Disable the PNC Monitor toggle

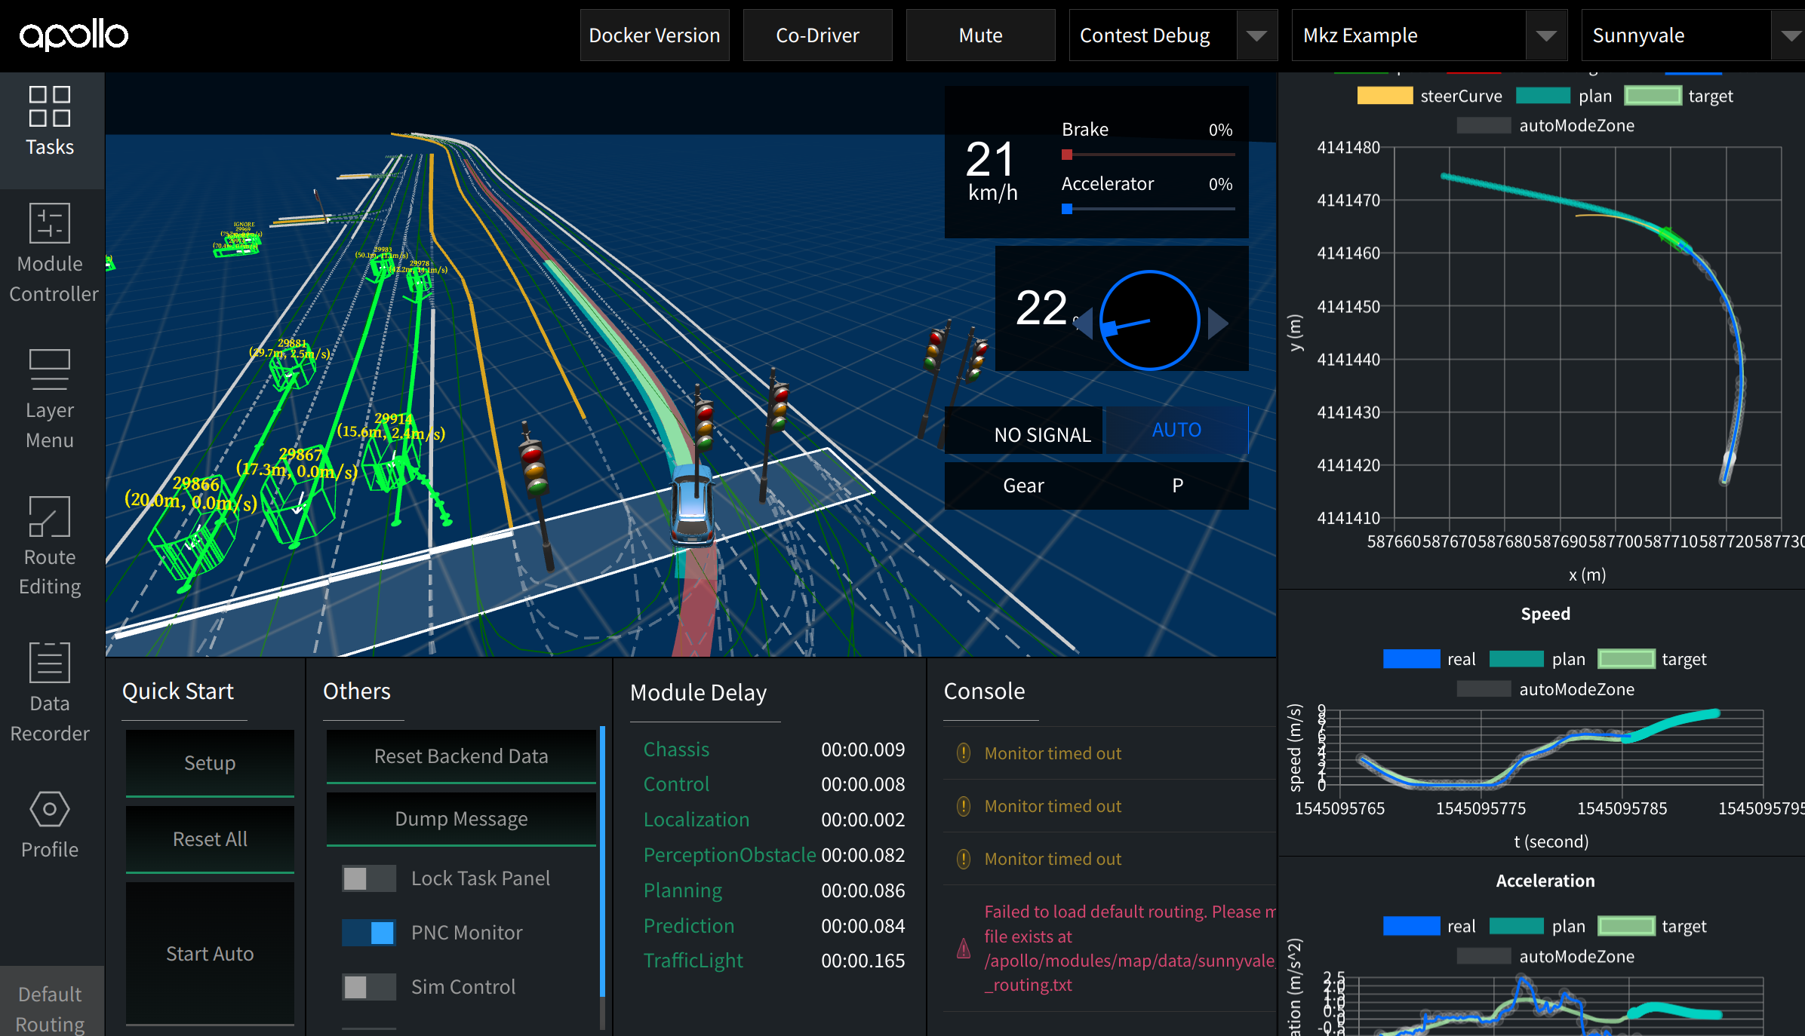pyautogui.click(x=368, y=933)
